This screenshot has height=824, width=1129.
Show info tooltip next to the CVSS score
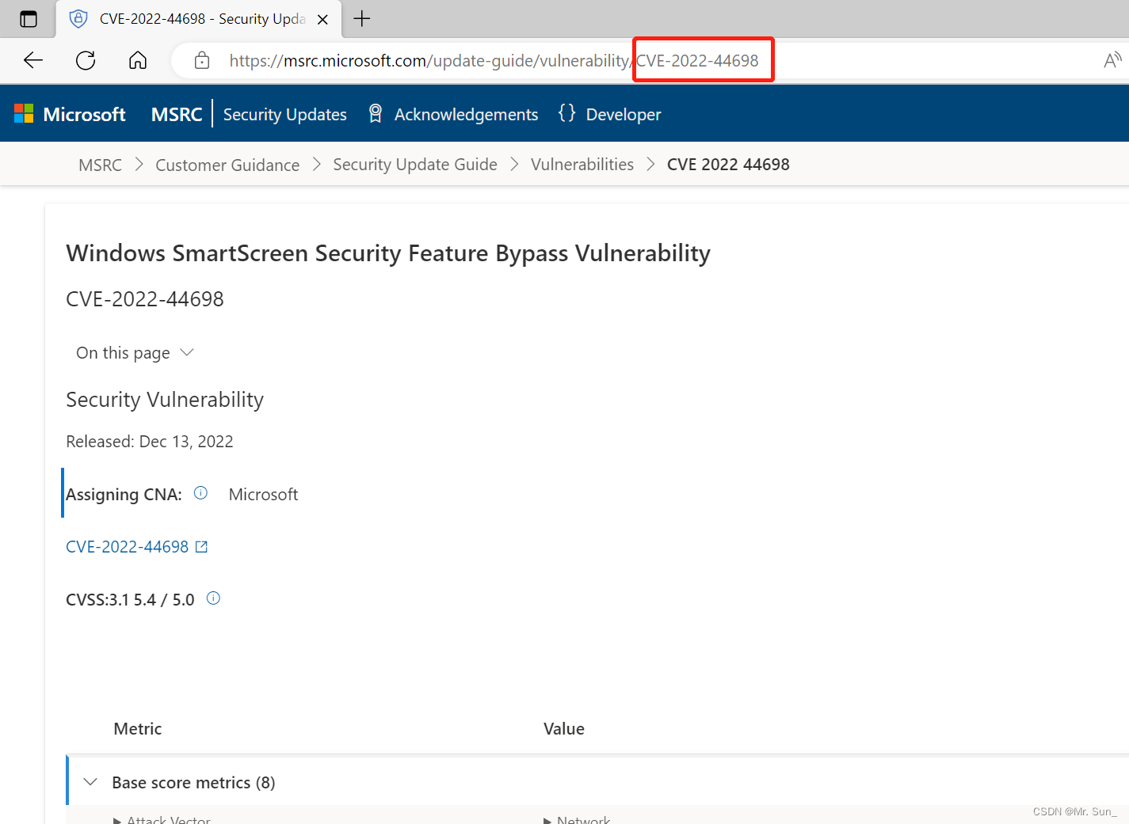(213, 598)
